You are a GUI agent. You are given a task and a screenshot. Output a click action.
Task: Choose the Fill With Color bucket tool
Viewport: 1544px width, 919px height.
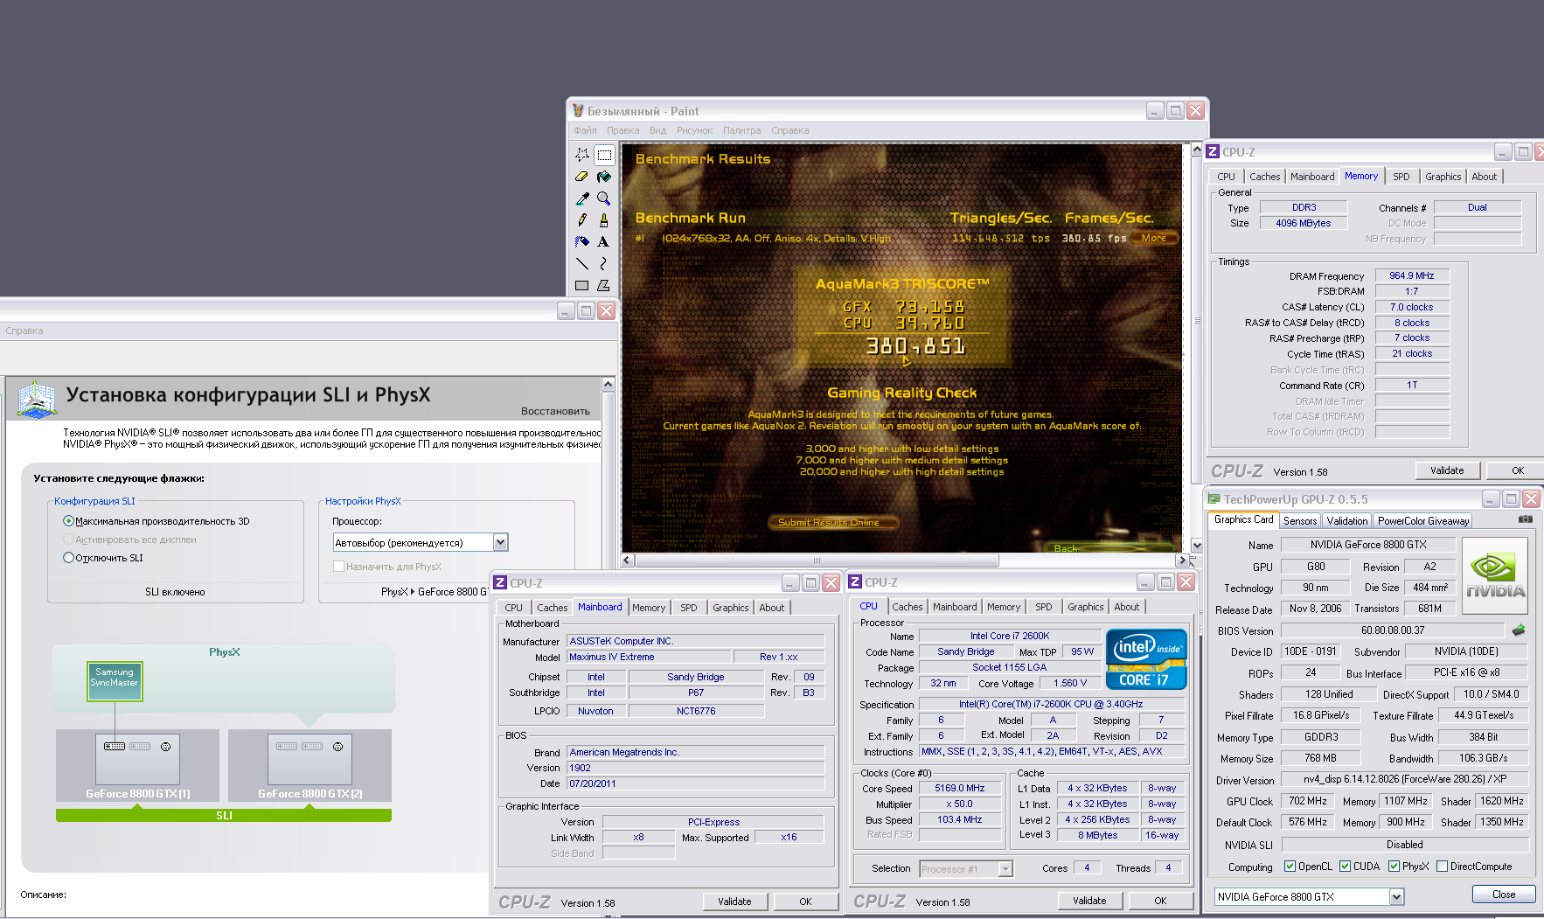click(604, 177)
